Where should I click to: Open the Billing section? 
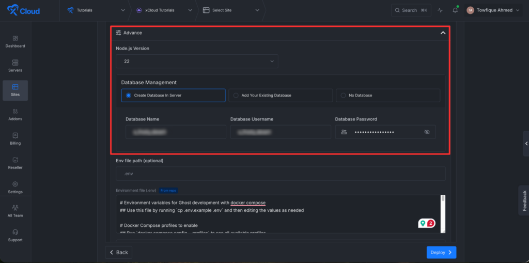click(x=15, y=139)
